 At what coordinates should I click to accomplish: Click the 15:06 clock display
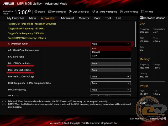pos(21,12)
